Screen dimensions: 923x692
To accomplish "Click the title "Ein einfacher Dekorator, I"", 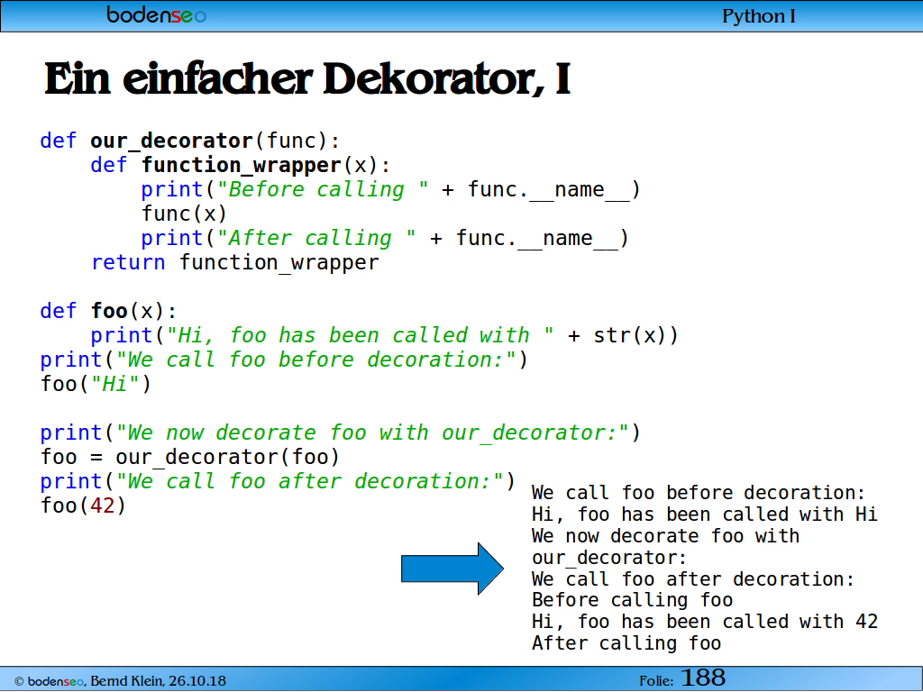I will point(307,79).
